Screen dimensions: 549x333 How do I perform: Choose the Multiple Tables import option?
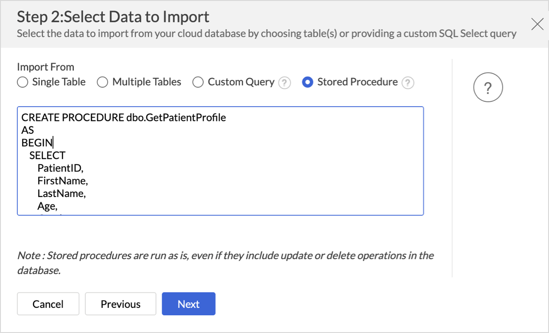pos(103,82)
